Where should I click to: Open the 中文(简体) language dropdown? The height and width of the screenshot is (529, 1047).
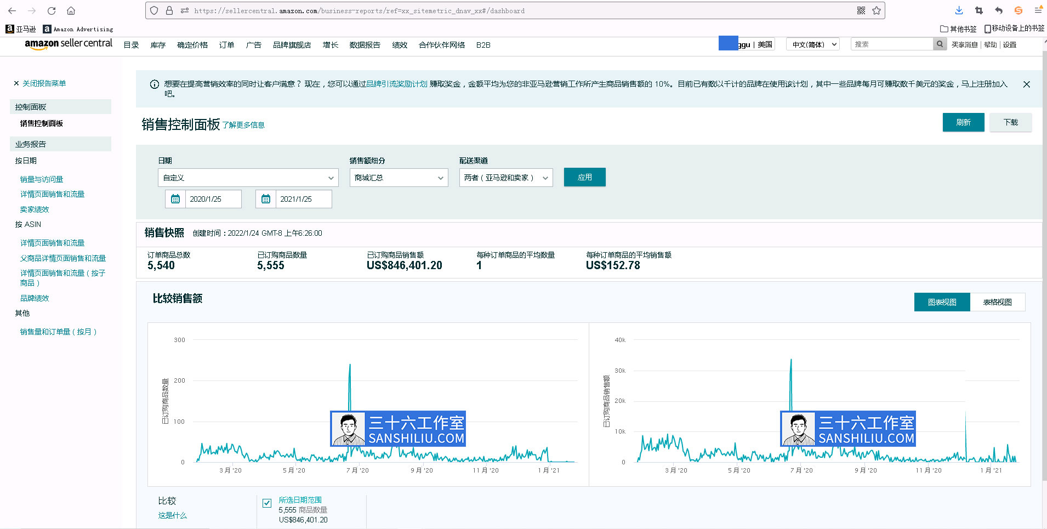point(813,44)
